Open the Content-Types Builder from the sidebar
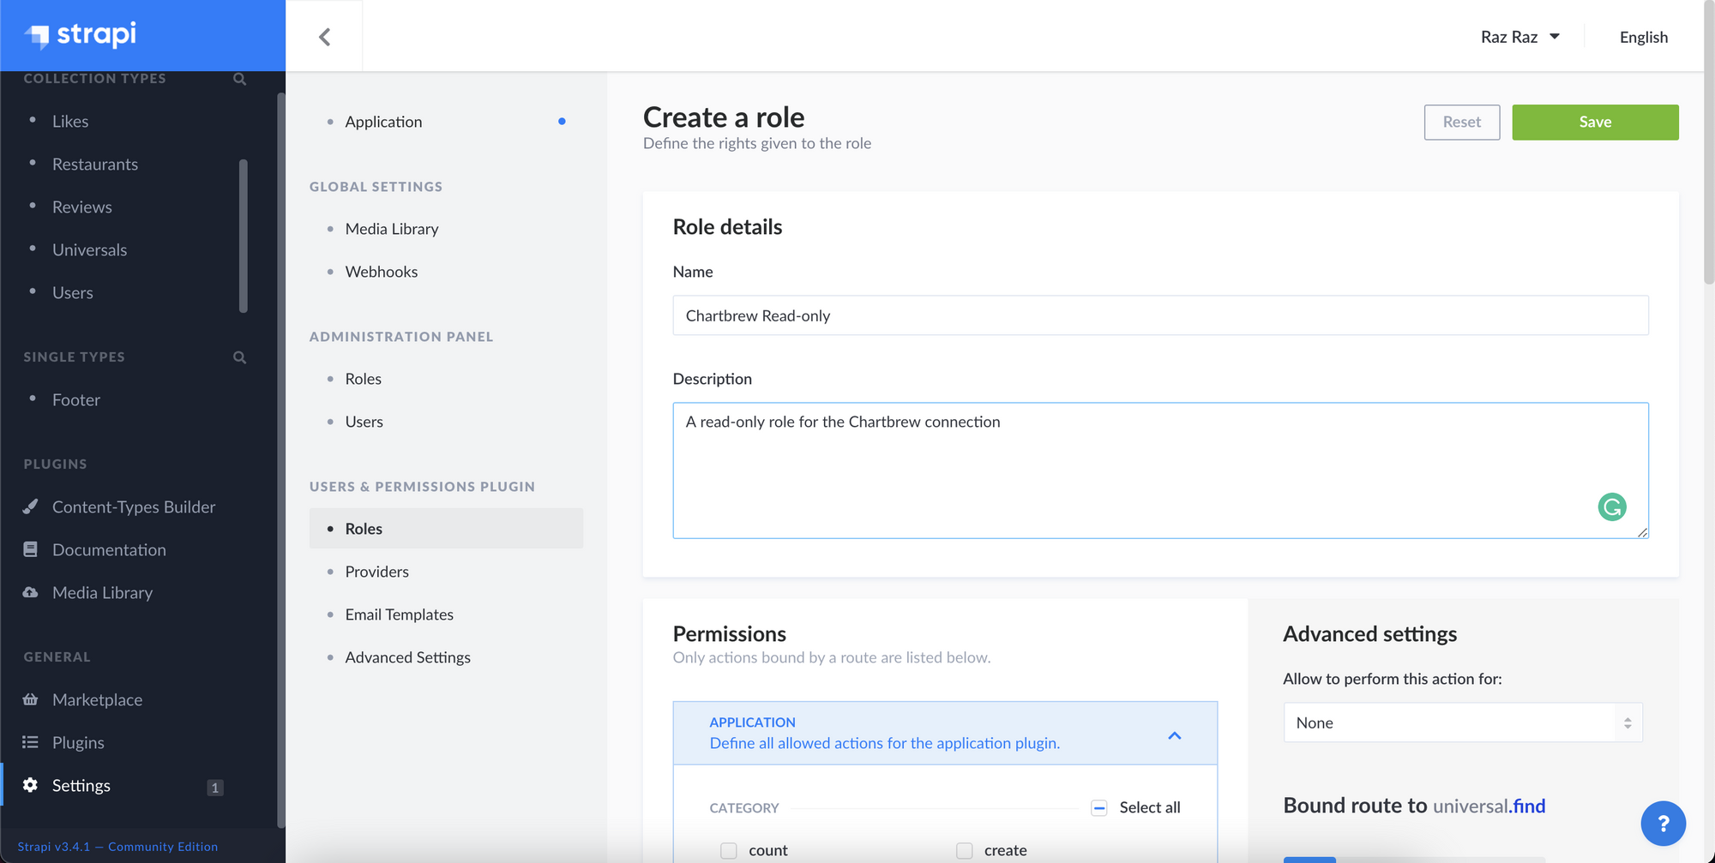Screen dimensions: 1715x863 coord(134,506)
